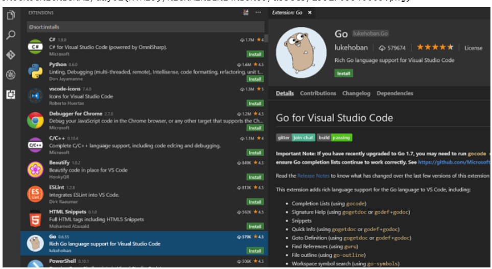The height and width of the screenshot is (269, 492).
Task: Install Go from the details page
Action: coord(344,74)
